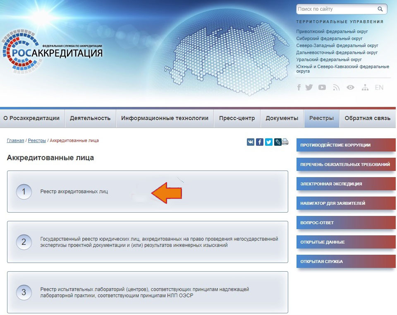Open Дальневосточный федеральный округ link
397x315 pixels.
337,52
